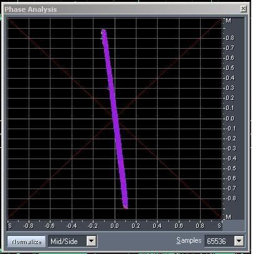
Task: Click the -0.8 label on horizontal axis
Action: (x=29, y=226)
